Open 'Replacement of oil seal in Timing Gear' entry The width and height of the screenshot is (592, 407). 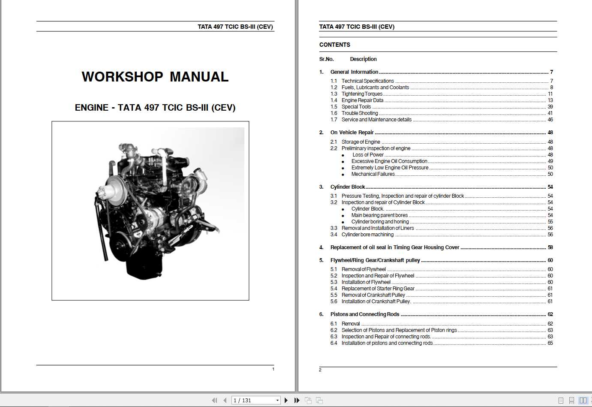(x=436, y=247)
